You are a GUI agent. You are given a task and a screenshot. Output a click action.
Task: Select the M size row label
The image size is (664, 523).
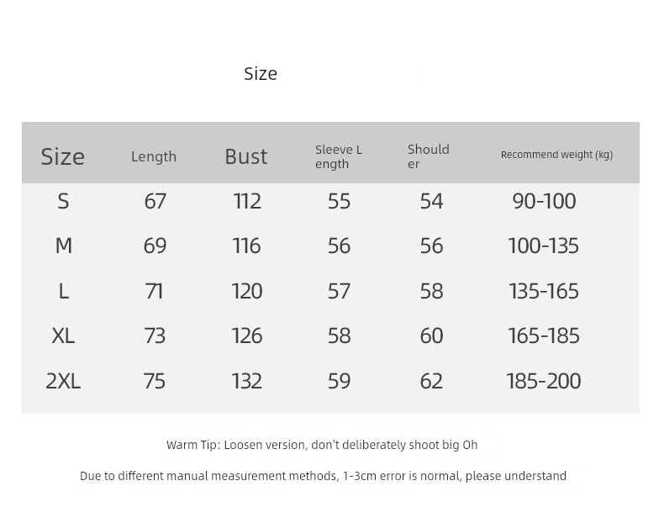tap(63, 246)
